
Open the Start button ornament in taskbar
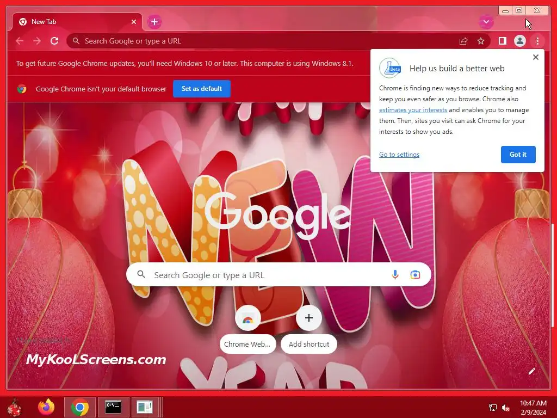(15, 407)
